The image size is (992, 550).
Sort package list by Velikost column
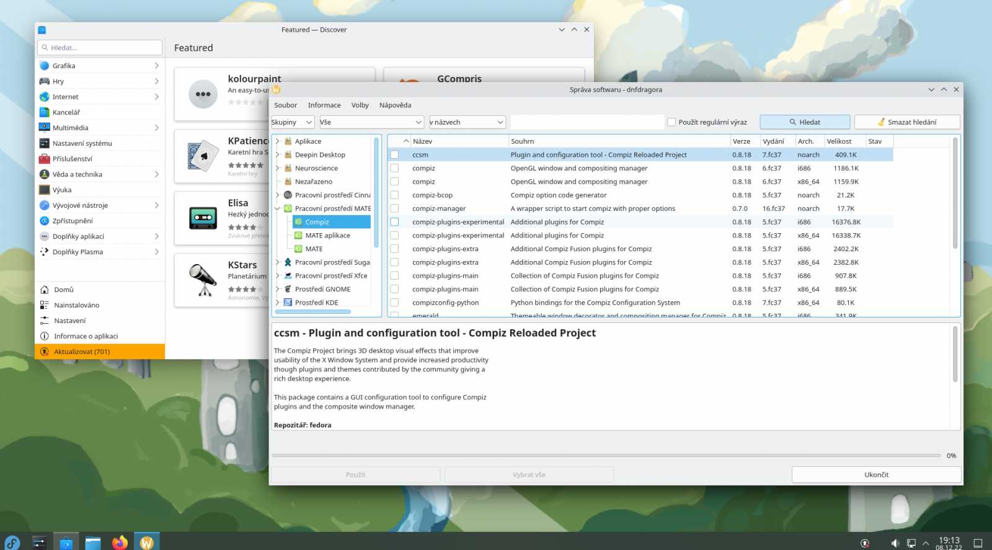tap(844, 141)
